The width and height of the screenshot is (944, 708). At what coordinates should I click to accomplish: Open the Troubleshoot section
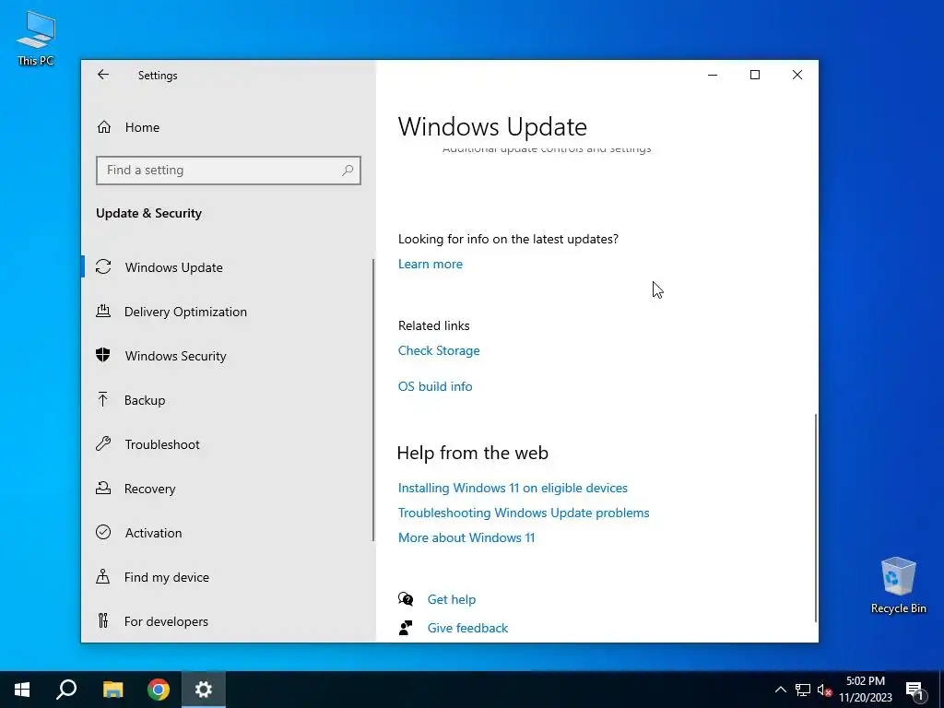coord(228,443)
